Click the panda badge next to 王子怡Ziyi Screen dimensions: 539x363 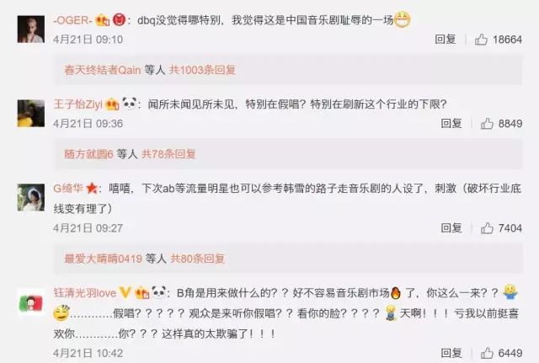[129, 103]
